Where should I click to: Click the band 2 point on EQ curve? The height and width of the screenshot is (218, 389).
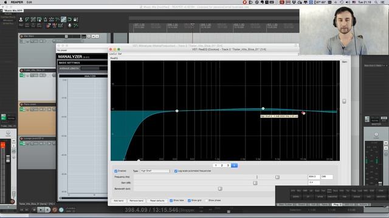177,111
